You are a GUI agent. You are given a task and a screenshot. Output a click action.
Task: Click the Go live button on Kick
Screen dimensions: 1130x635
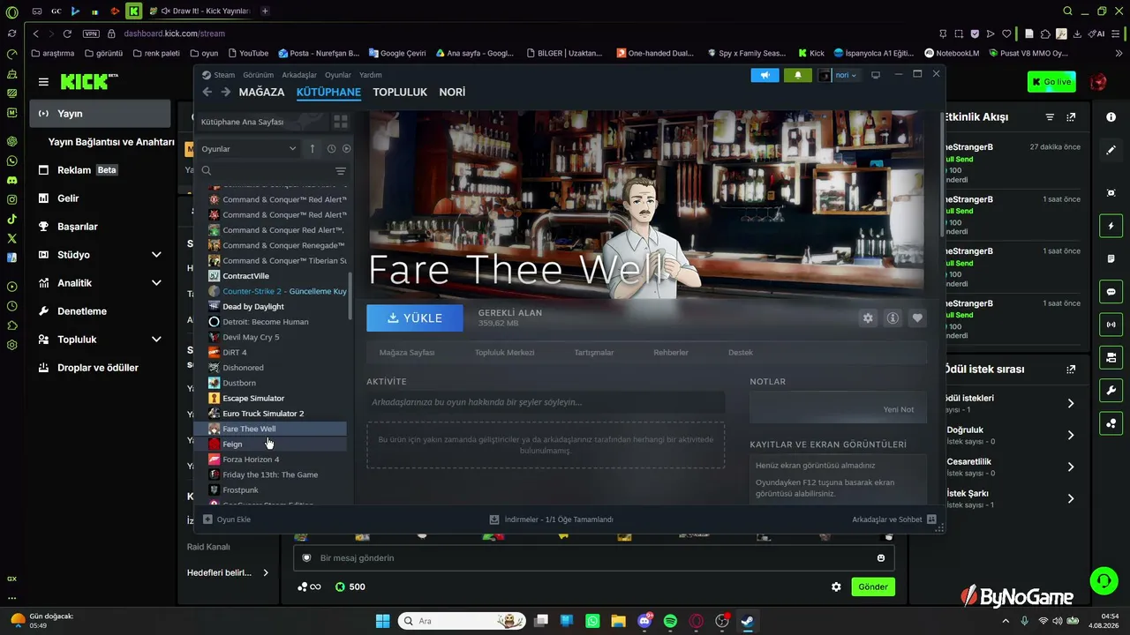click(1051, 82)
